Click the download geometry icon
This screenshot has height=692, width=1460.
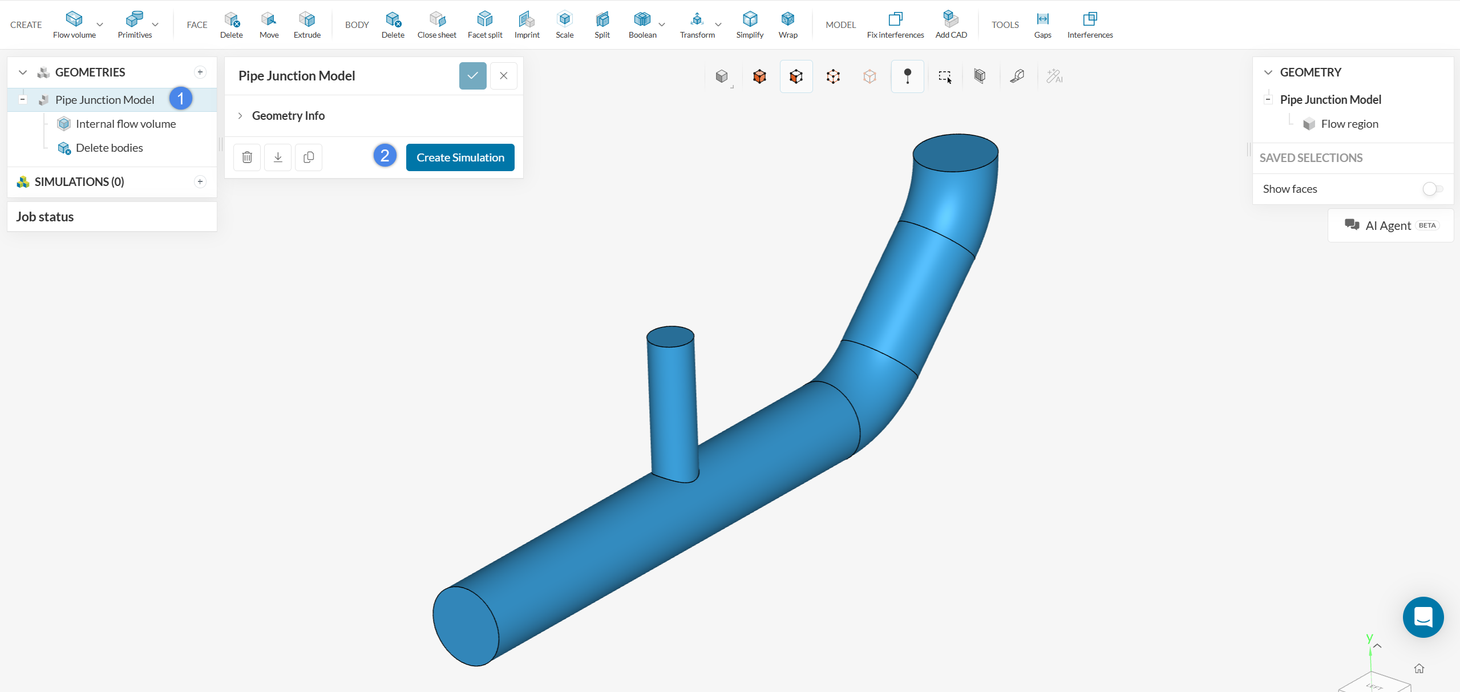[x=278, y=157]
